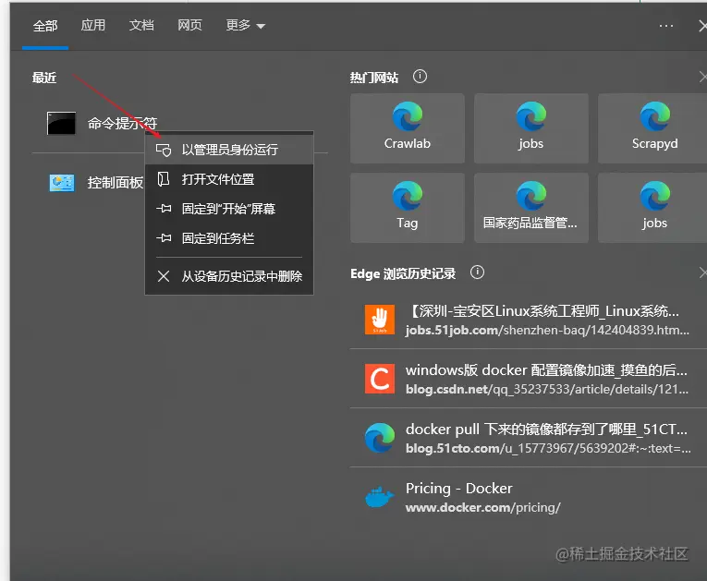
Task: Choose 从设备历史记录中删除 in context menu
Action: [229, 276]
